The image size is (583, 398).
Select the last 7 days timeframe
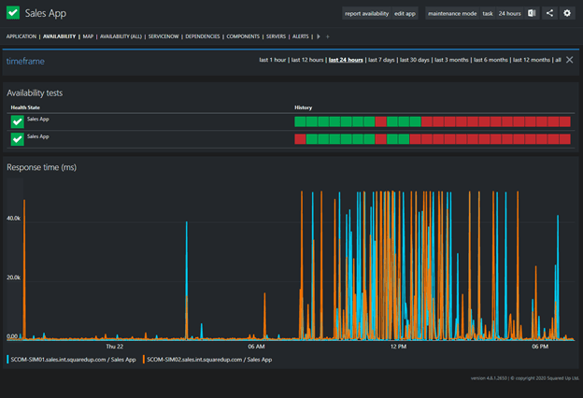tap(380, 60)
